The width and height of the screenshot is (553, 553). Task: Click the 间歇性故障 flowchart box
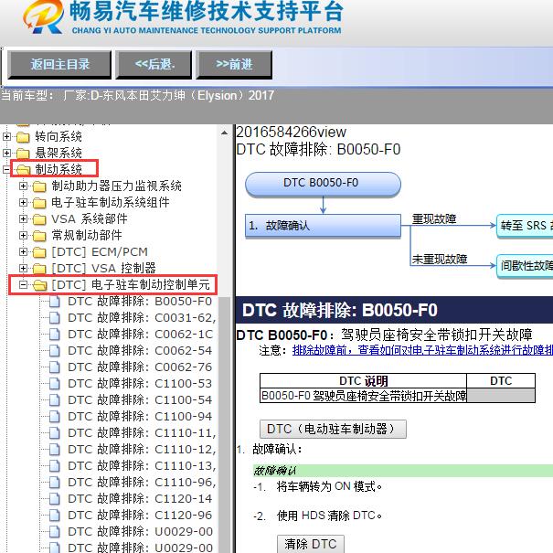525,266
